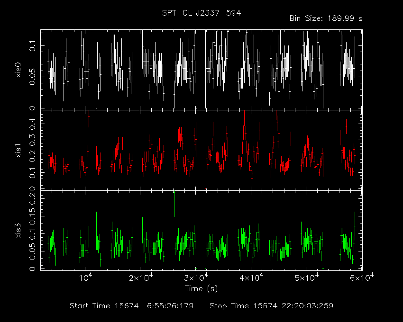This screenshot has width=403, height=322.
Task: Click the xis3 panel axis label
Action: [x=18, y=231]
